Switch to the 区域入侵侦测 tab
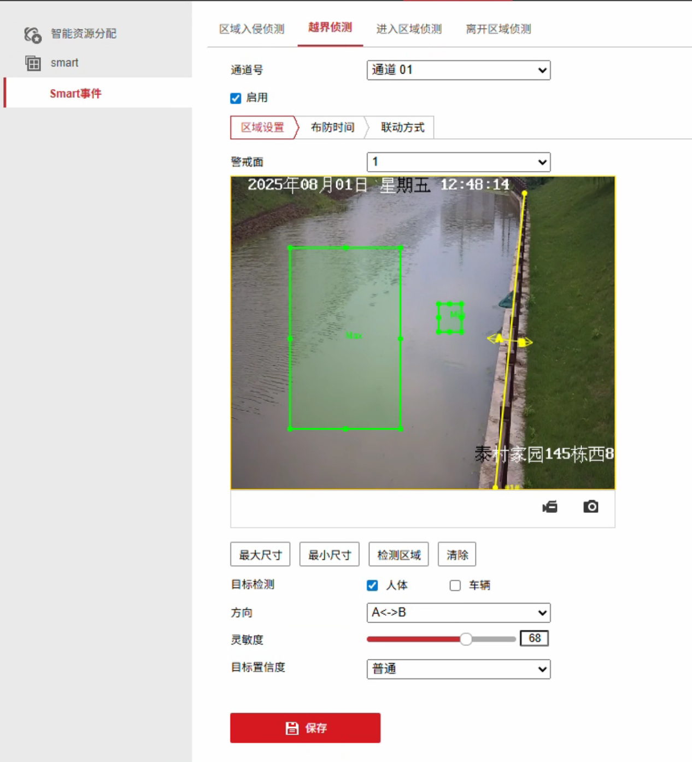Viewport: 692px width, 762px height. (x=251, y=29)
